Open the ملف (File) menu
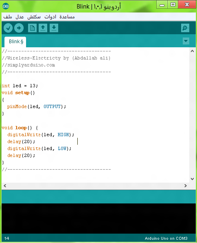Viewport: 197px width, 243px height. [x=8, y=17]
